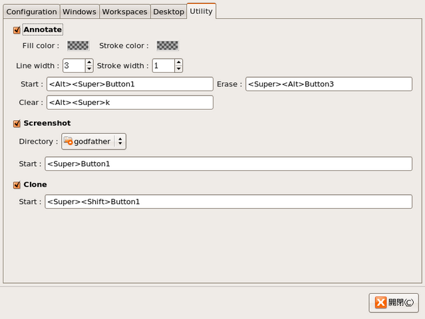
Task: Focus the Annotate Start shortcut field
Action: coord(130,84)
